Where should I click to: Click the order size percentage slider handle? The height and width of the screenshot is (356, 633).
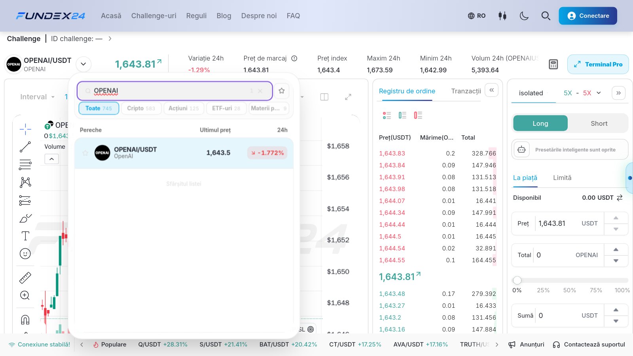coord(517,280)
